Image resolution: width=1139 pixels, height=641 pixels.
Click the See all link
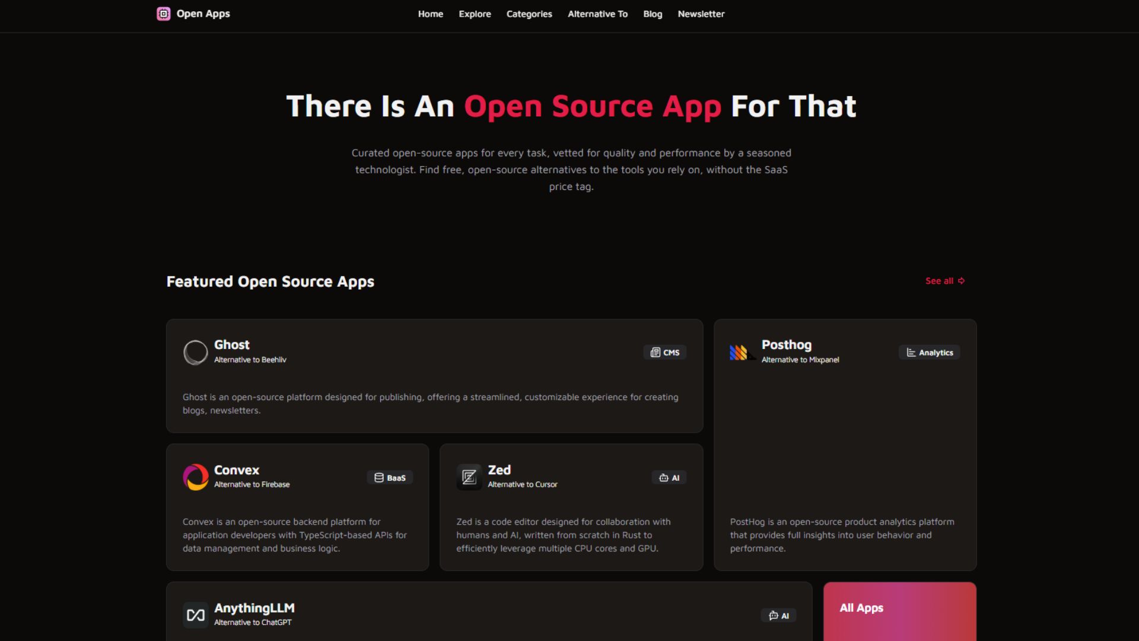[944, 281]
